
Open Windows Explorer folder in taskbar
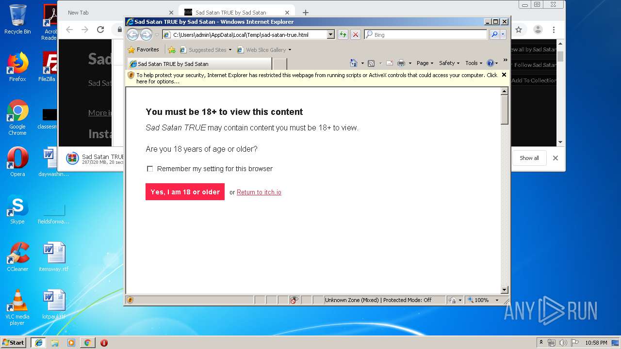pyautogui.click(x=55, y=343)
